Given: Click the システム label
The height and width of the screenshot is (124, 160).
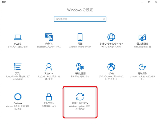Looking at the screenshot, I should (x=18, y=44).
